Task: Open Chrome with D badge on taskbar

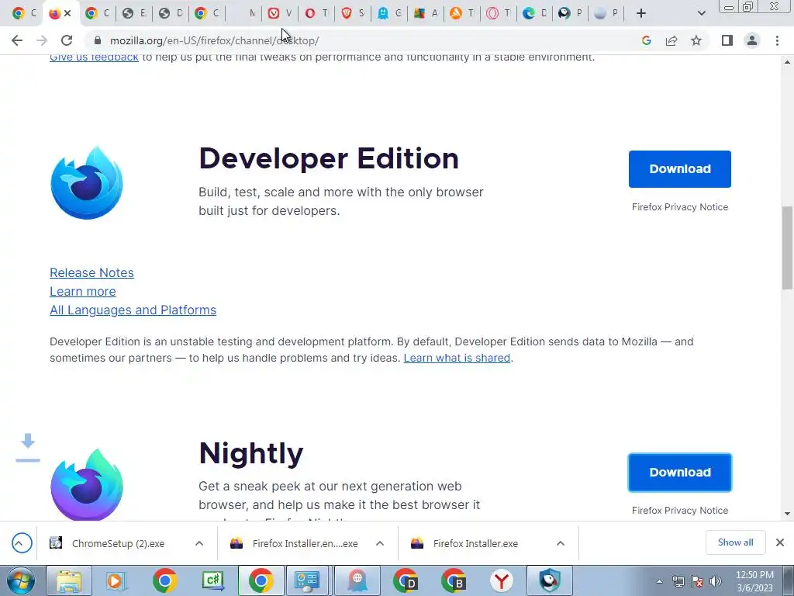Action: click(x=405, y=580)
